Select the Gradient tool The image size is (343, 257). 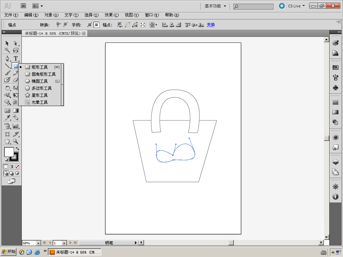15,110
